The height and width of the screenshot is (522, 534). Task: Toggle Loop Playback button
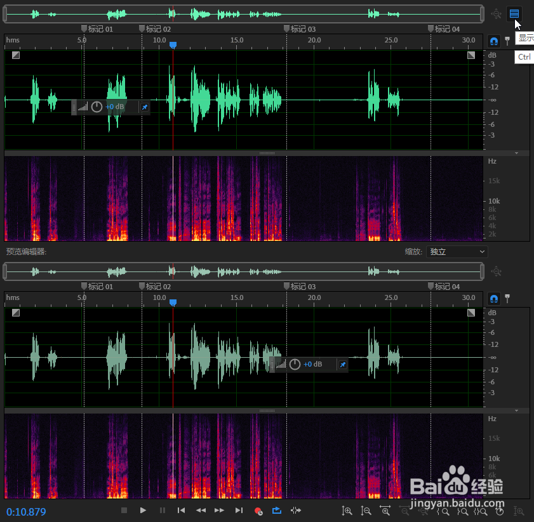pyautogui.click(x=277, y=510)
